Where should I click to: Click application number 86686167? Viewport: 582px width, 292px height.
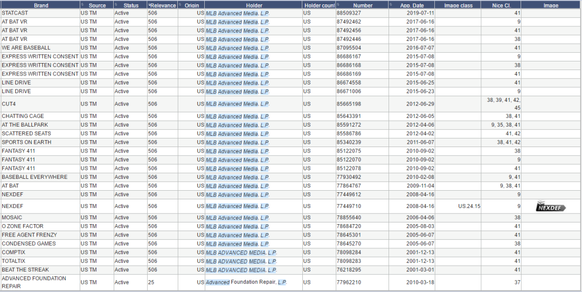pos(349,57)
